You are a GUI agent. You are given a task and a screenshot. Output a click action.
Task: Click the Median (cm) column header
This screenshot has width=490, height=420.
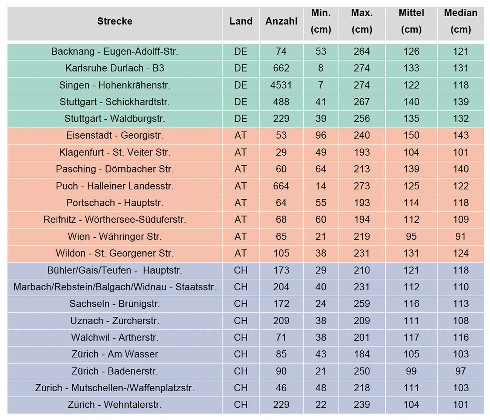(461, 21)
